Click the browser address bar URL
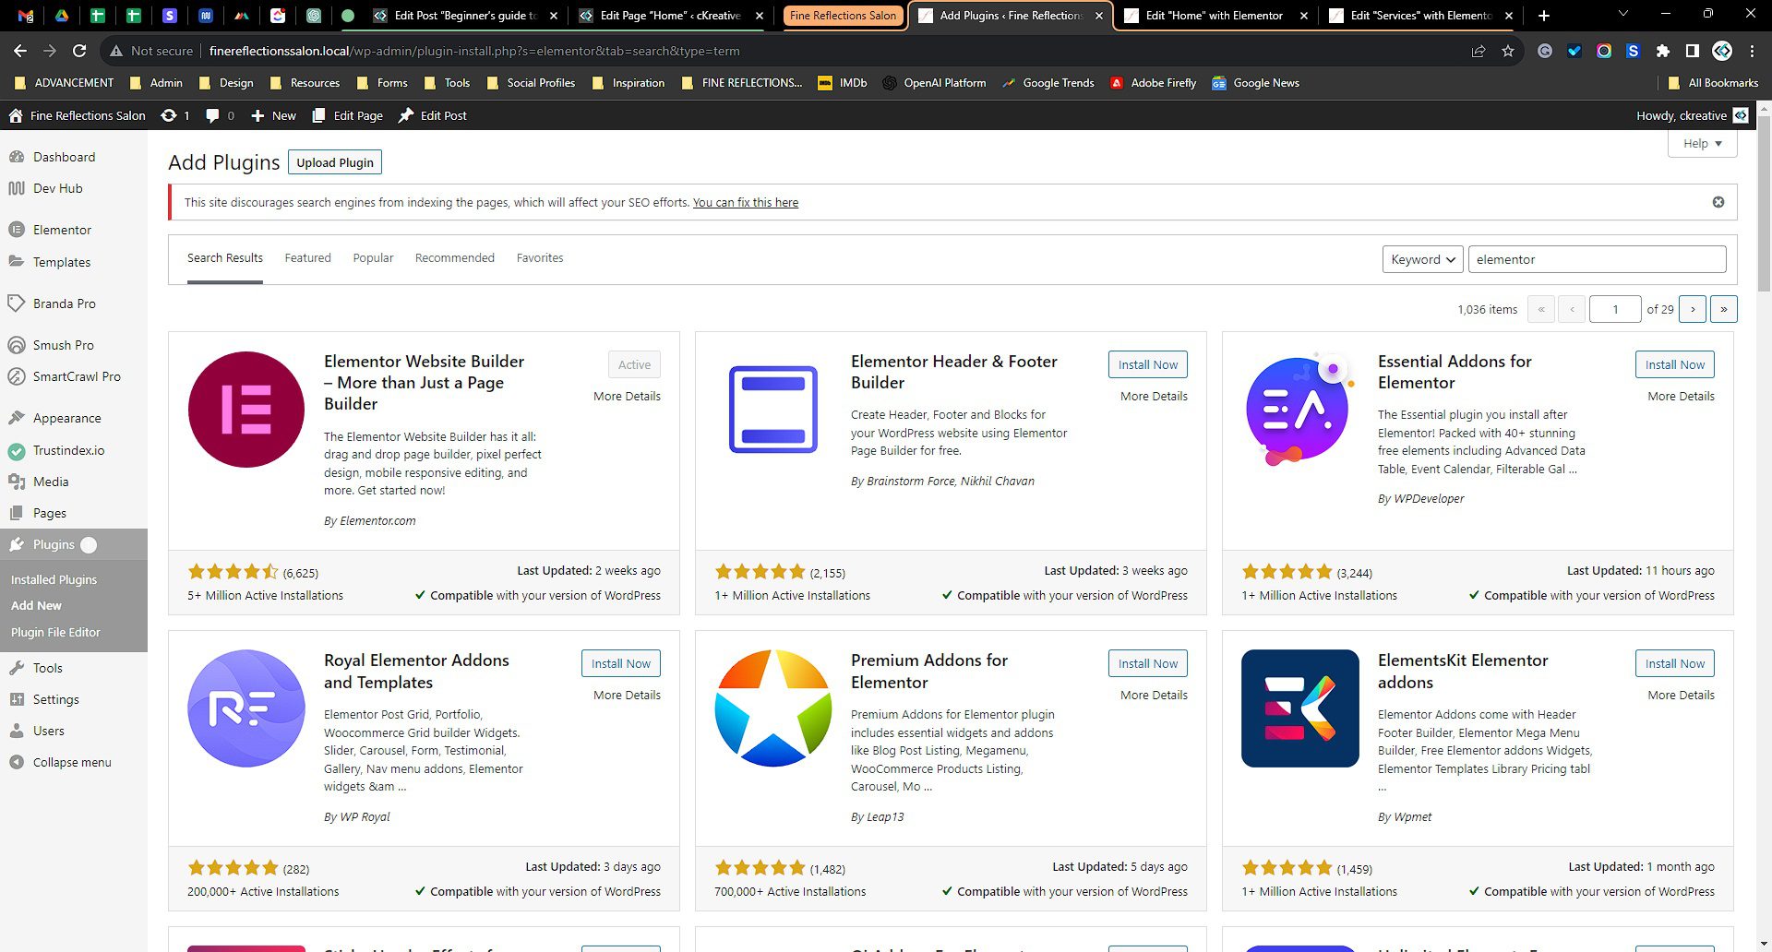This screenshot has width=1772, height=952. [x=474, y=51]
